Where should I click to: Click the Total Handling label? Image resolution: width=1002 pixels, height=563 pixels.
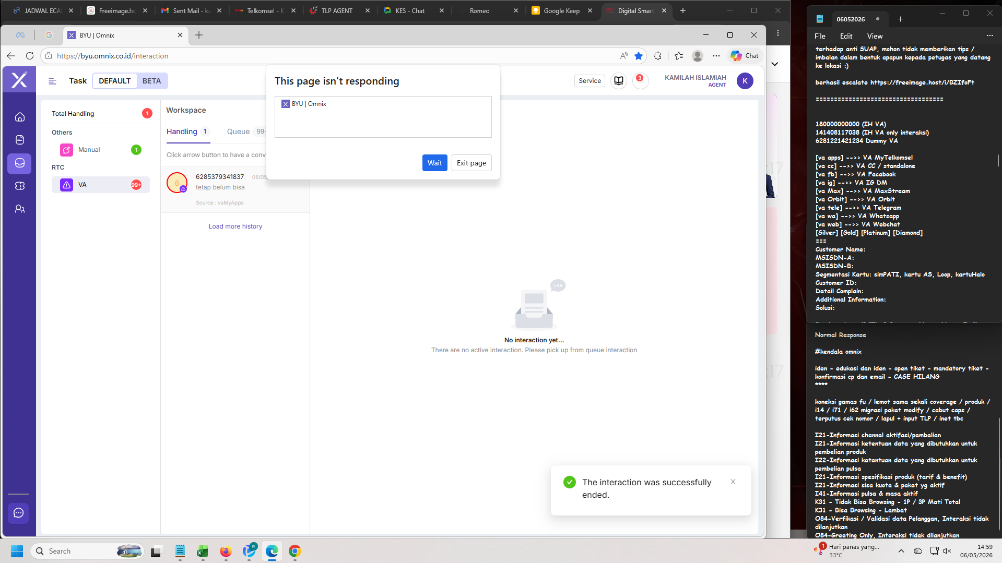73,114
